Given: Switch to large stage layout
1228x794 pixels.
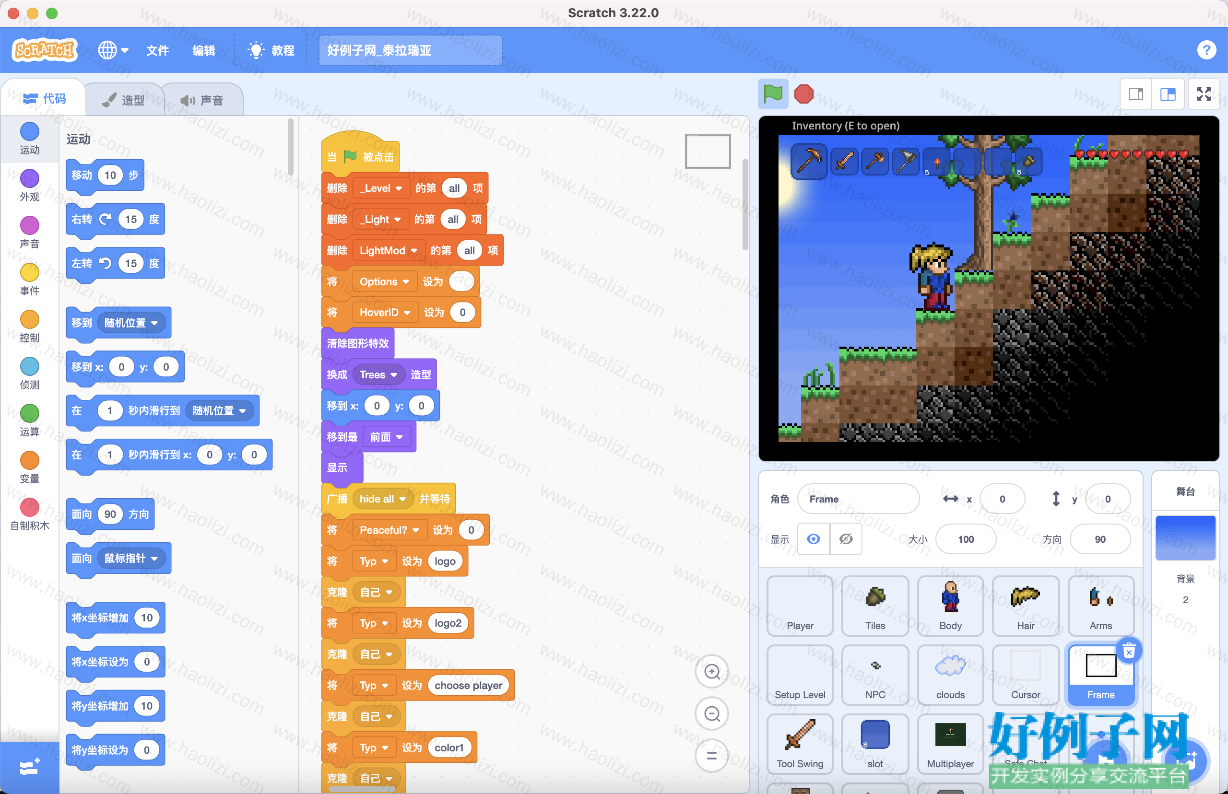Looking at the screenshot, I should (1168, 94).
